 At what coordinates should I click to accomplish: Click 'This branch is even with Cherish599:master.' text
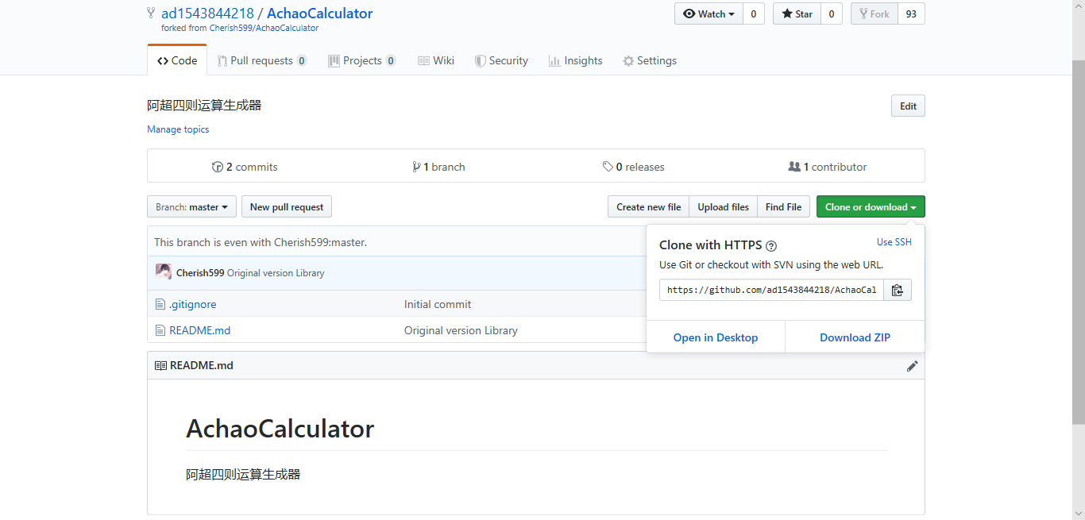[261, 242]
